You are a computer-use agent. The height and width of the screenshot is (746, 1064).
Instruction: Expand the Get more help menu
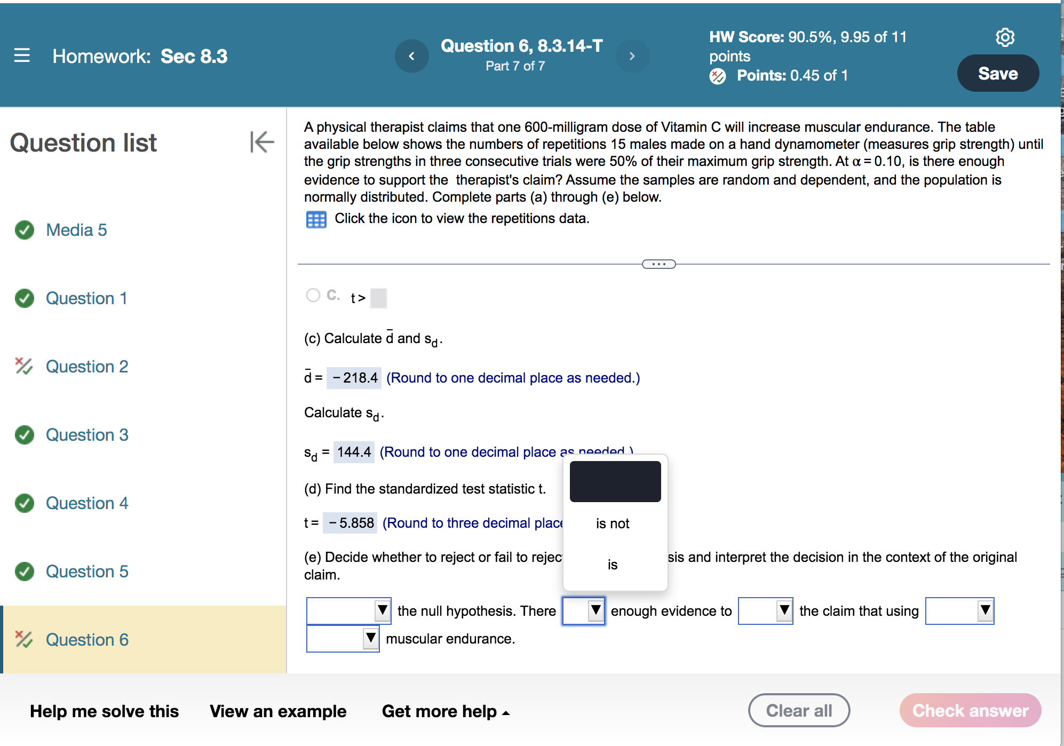pos(446,711)
